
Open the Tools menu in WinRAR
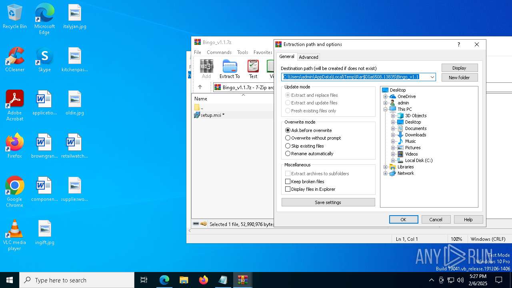[242, 52]
